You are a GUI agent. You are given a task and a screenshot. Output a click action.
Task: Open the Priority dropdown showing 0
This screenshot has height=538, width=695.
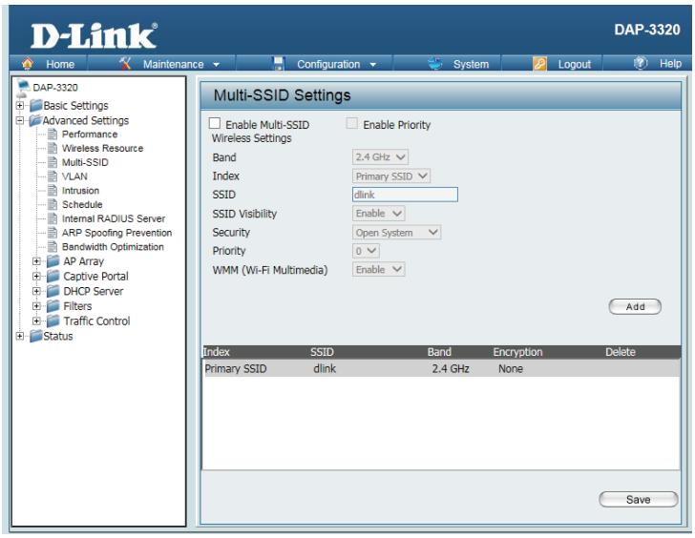pyautogui.click(x=367, y=251)
